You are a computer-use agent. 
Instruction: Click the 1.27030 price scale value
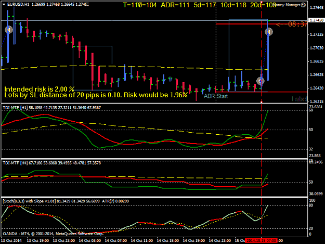(x=317, y=48)
